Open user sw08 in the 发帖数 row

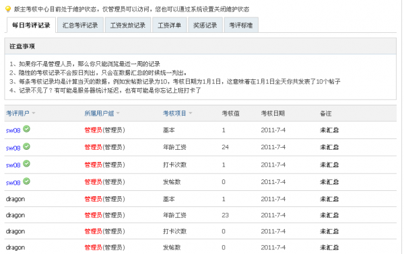click(13, 183)
